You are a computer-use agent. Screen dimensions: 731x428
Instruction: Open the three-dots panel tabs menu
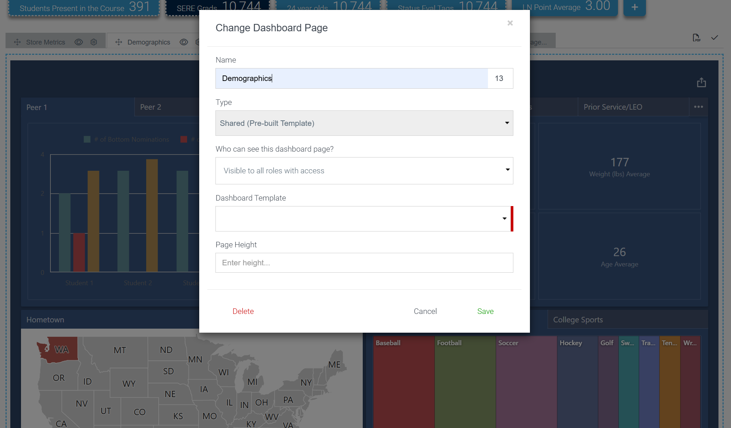(x=698, y=107)
